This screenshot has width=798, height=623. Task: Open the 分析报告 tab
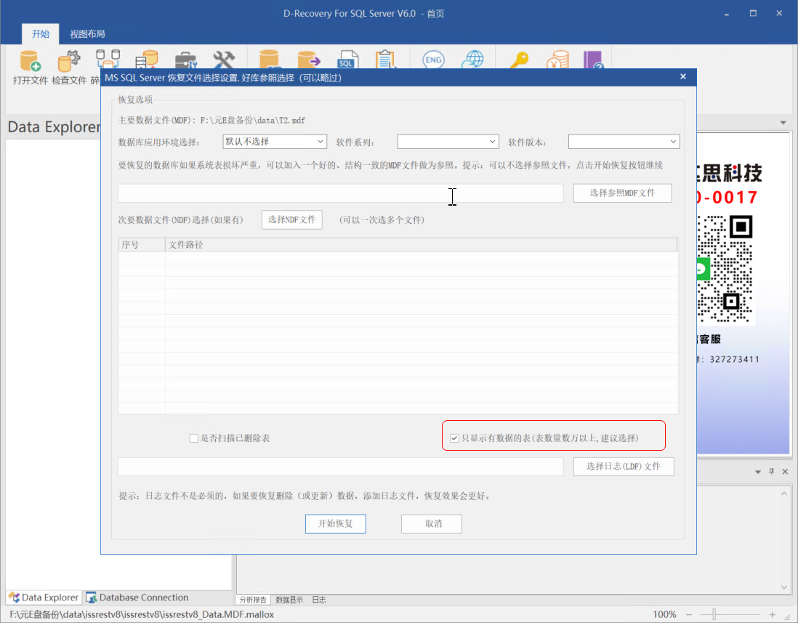(253, 600)
